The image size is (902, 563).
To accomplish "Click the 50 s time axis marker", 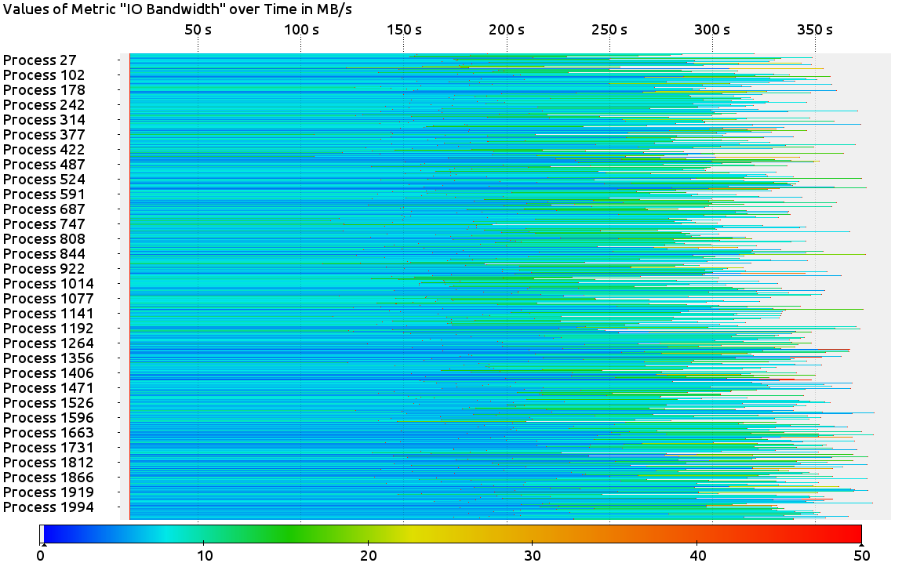I will [x=198, y=30].
